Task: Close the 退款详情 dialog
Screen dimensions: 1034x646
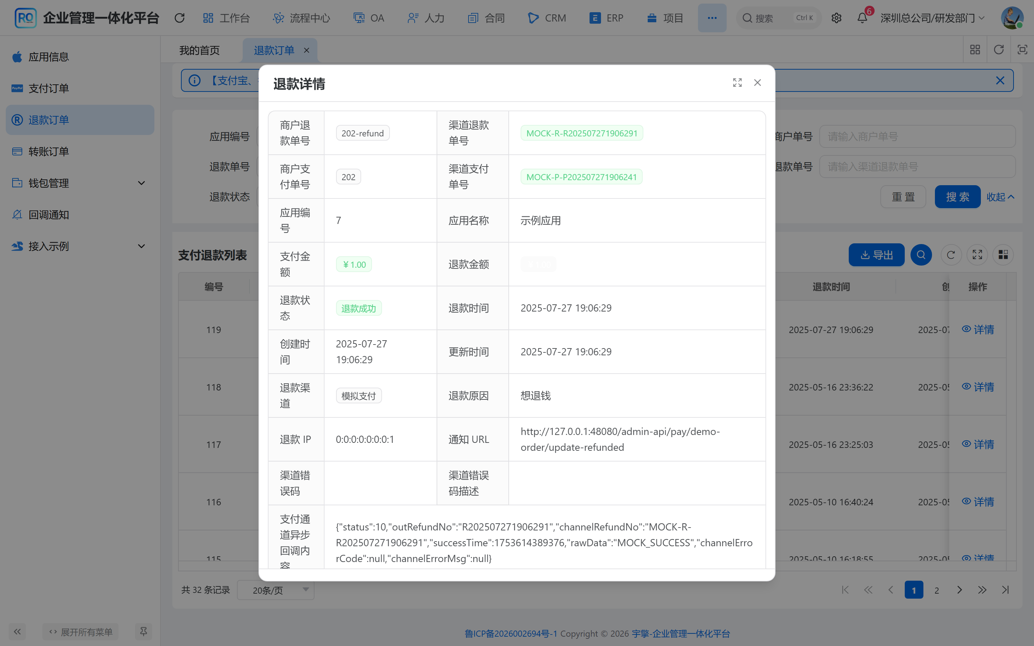Action: pyautogui.click(x=757, y=83)
